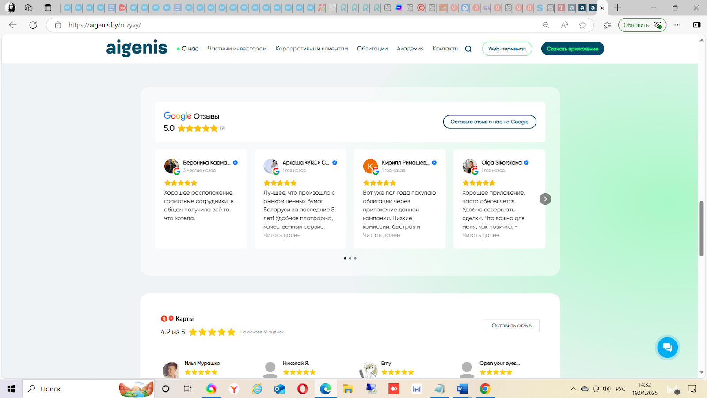Open Windows Start menu
Screen dimensions: 707x398
[x=11, y=389]
